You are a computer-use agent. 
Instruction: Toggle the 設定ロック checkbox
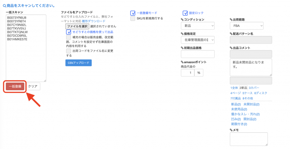coord(185,13)
